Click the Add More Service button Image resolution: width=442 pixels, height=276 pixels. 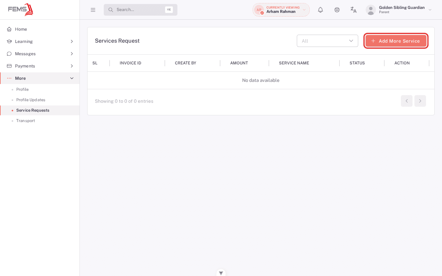click(x=396, y=41)
